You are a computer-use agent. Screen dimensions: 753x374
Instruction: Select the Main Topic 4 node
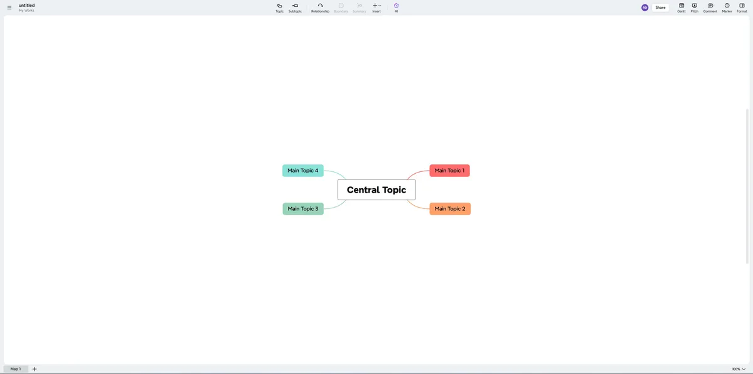click(x=303, y=171)
